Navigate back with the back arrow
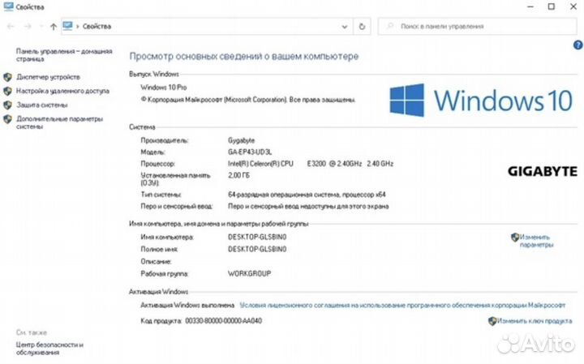The image size is (584, 364). (x=11, y=27)
